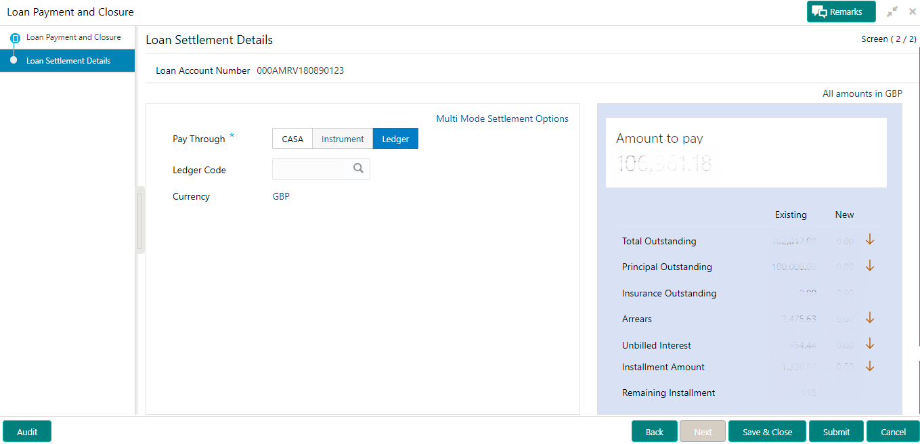The image size is (920, 444).
Task: Click the Ledger Code search magnifier icon
Action: point(359,169)
